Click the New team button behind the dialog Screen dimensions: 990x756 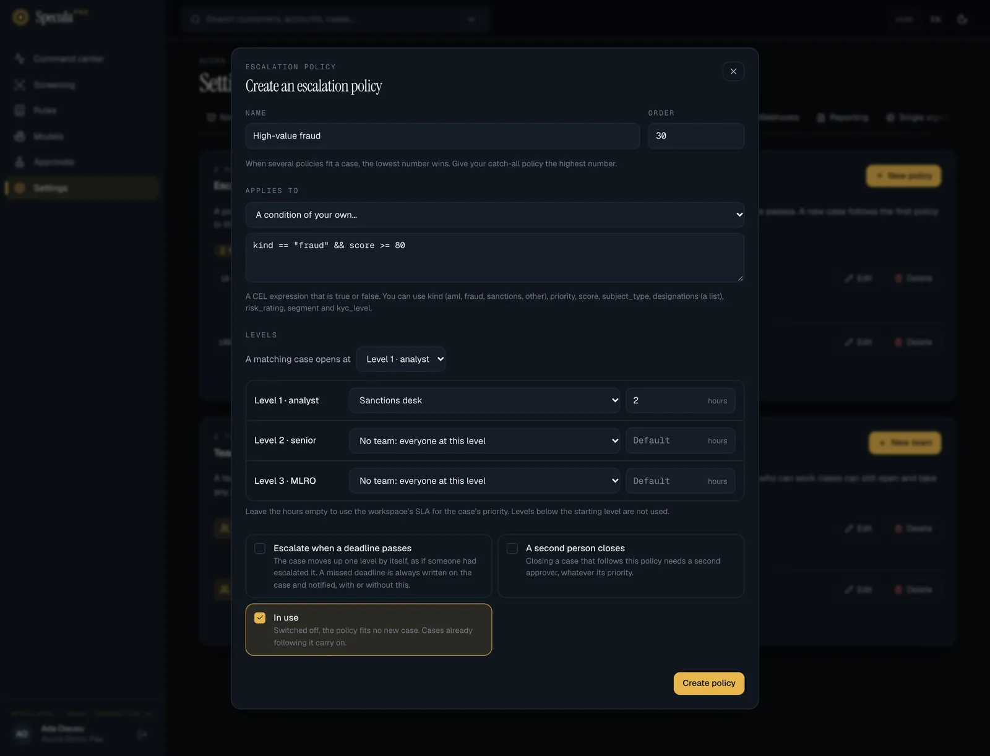click(905, 442)
